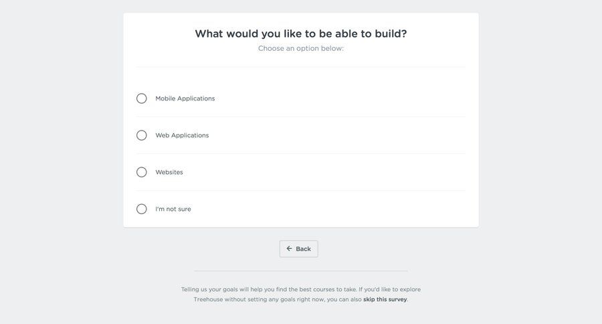
Task: Click the separator between Web Applications and Websites
Action: (x=300, y=154)
